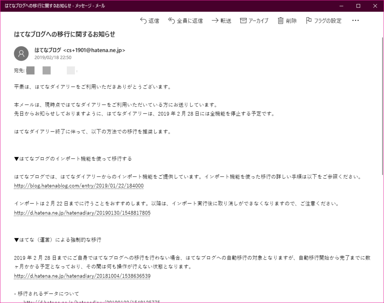Click sender name はてなブログ cs+1901@hatena.ne.jp

point(80,50)
